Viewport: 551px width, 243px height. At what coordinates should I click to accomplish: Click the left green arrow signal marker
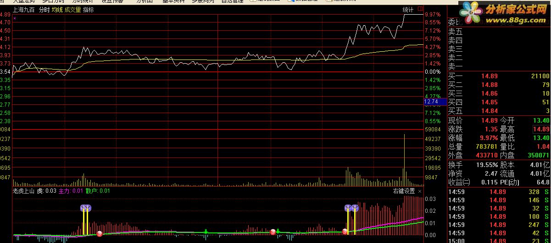[206, 231]
